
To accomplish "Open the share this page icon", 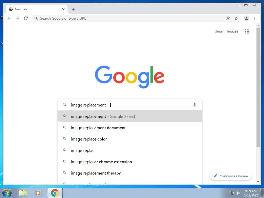I will pyautogui.click(x=228, y=18).
